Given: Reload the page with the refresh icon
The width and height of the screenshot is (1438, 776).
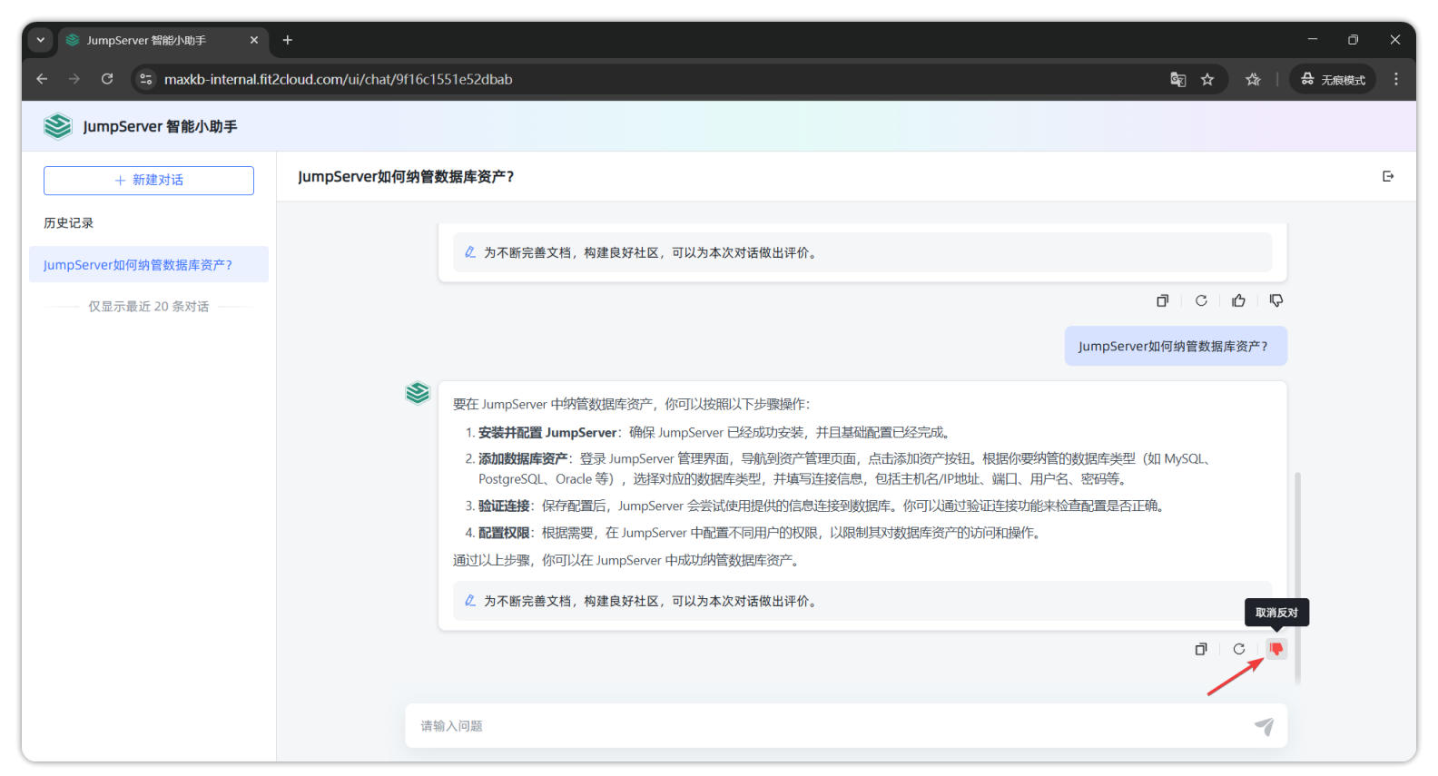Looking at the screenshot, I should (x=107, y=79).
